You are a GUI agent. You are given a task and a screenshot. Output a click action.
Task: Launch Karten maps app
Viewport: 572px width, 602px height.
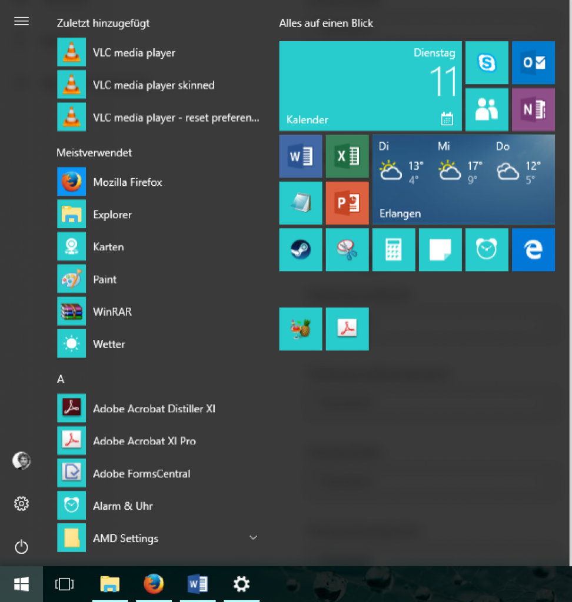tap(159, 246)
